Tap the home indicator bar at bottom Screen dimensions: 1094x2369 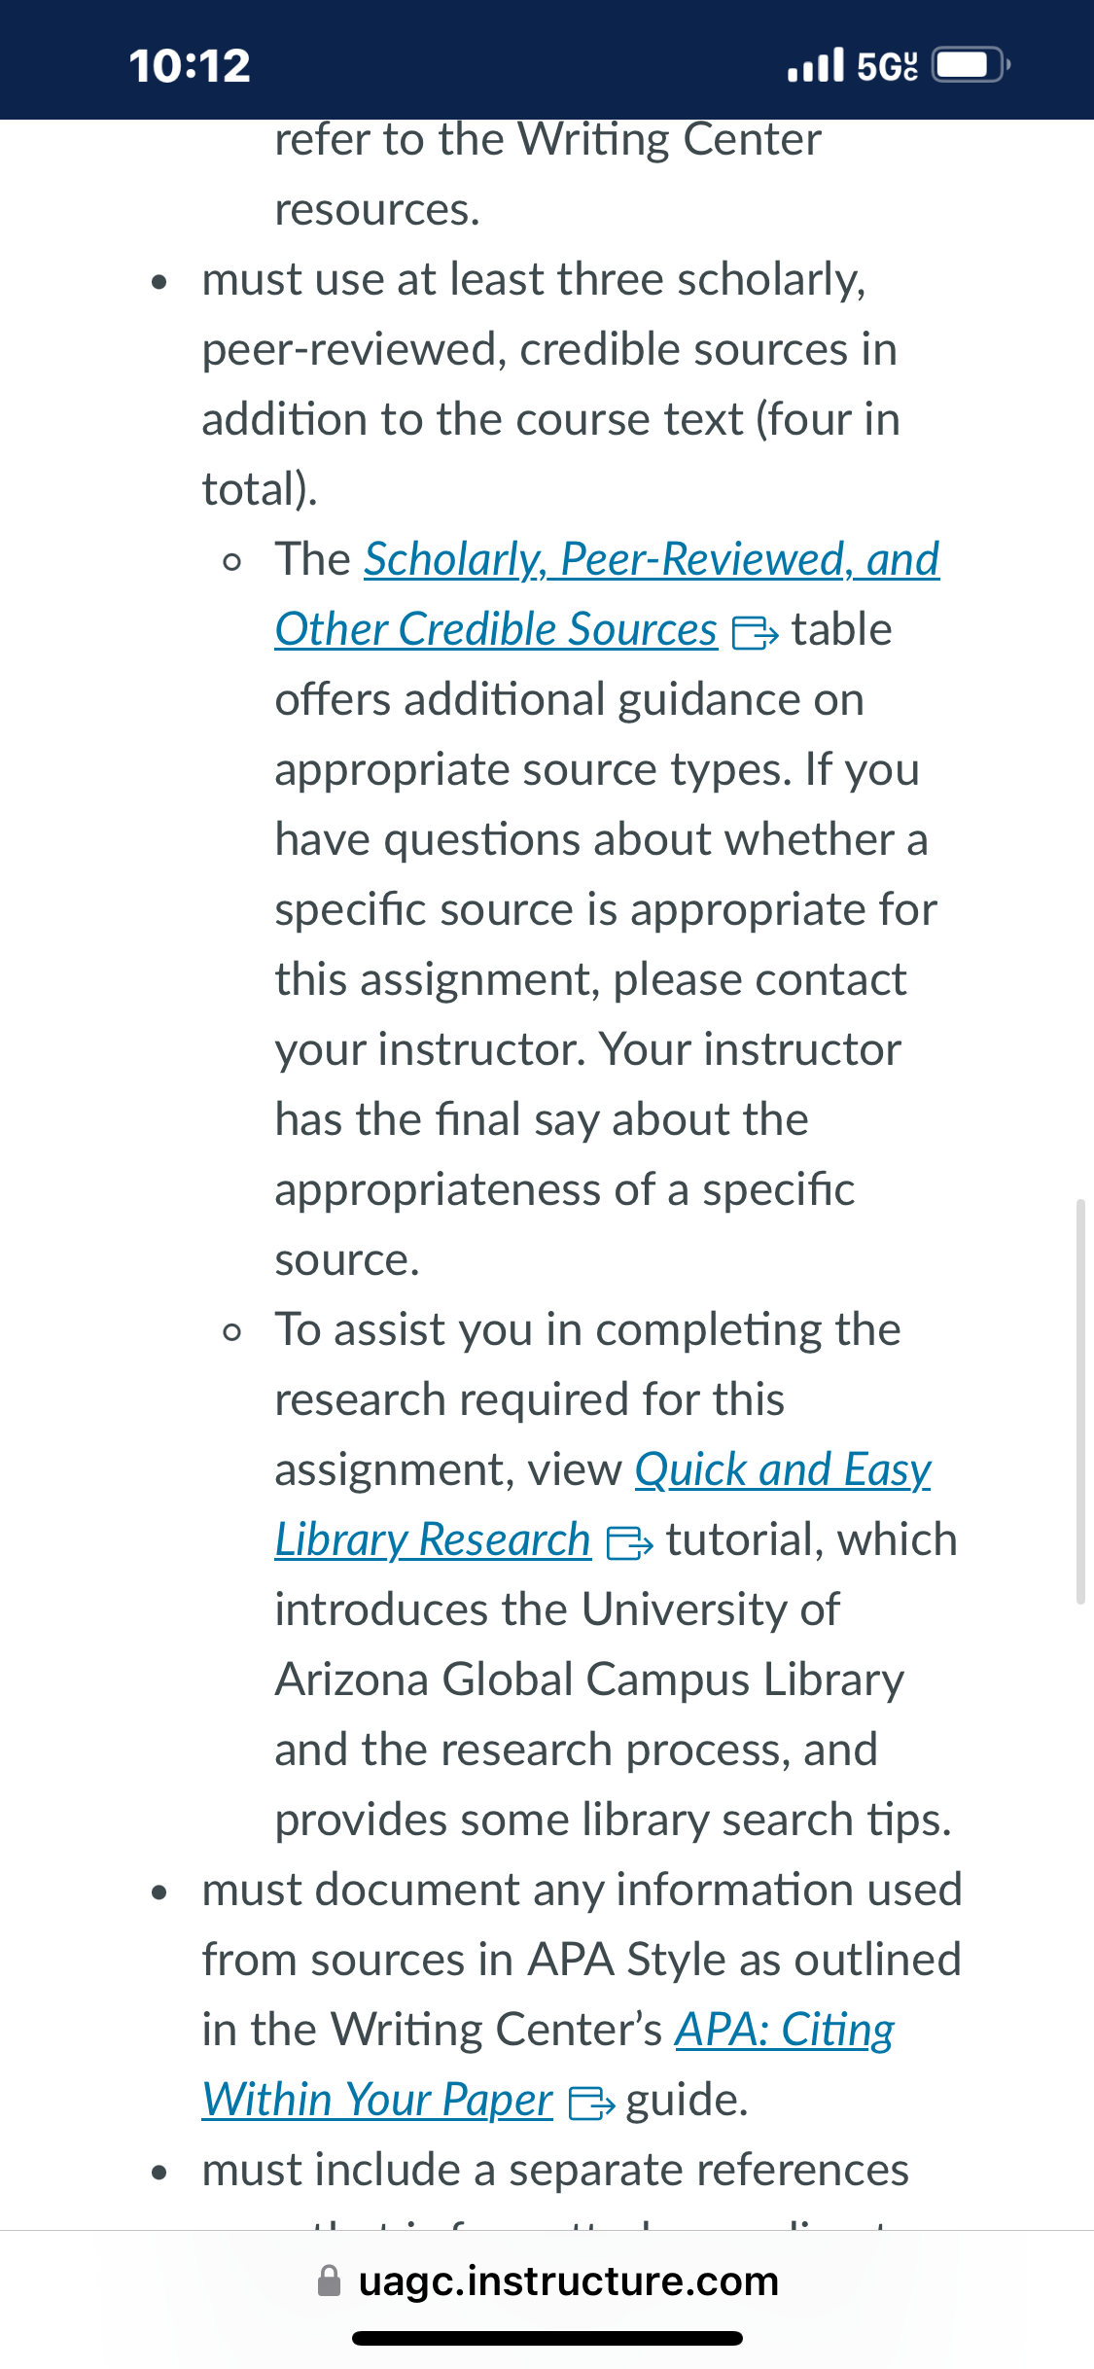pos(547,2338)
